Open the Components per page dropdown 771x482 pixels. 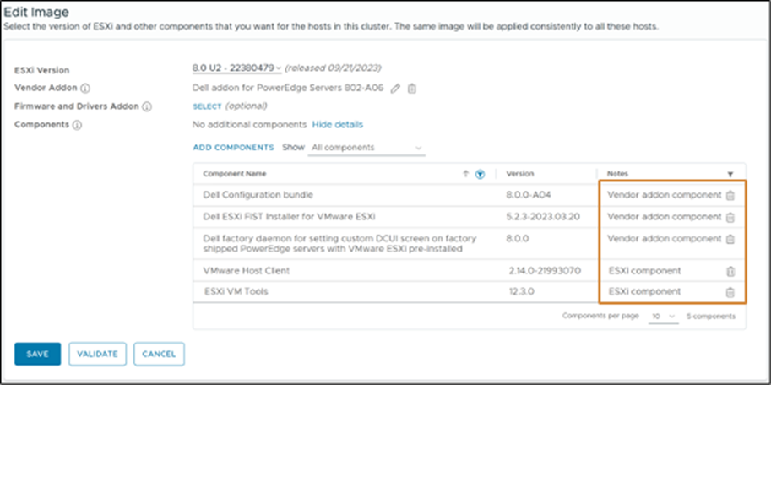pos(663,317)
